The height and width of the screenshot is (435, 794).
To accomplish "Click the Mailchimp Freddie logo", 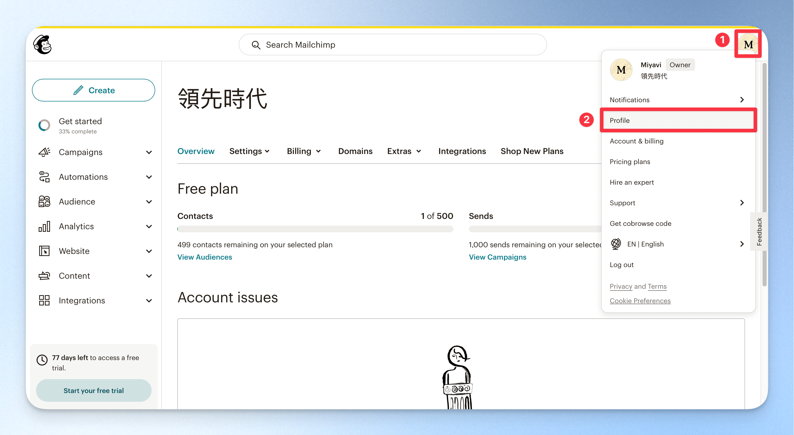I will click(43, 45).
